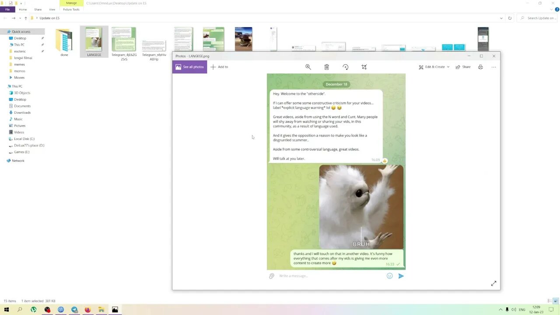Select the done folder thumbnail
560x315 pixels.
64,42
